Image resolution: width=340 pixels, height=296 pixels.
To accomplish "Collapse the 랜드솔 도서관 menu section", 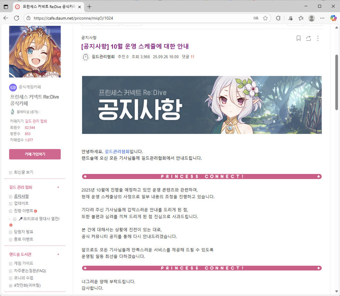I will pyautogui.click(x=58, y=254).
